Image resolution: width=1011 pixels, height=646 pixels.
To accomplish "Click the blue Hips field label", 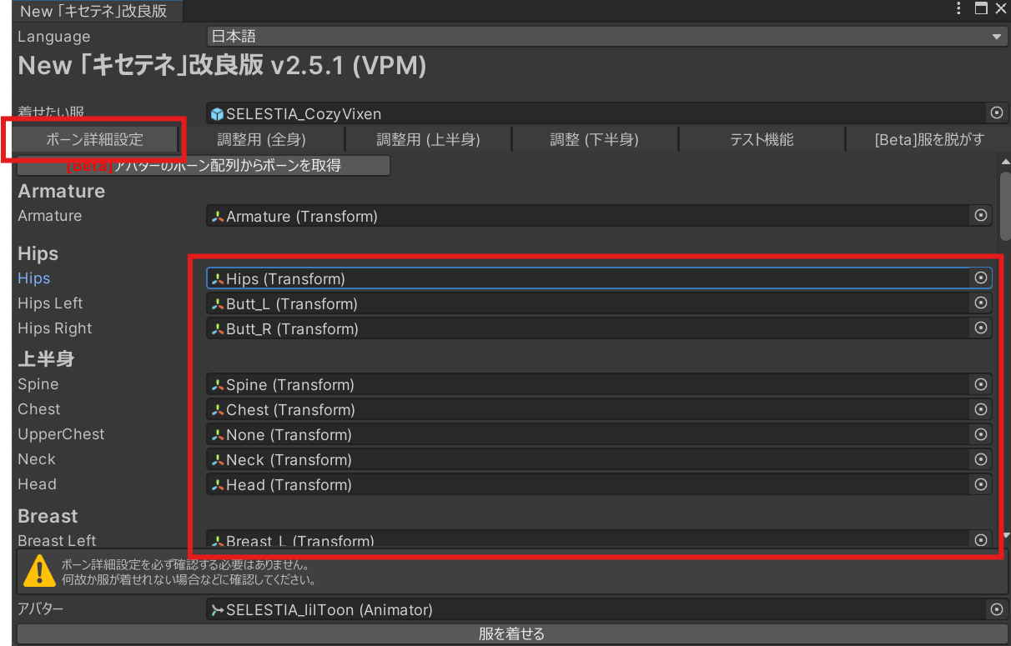I will pos(34,278).
